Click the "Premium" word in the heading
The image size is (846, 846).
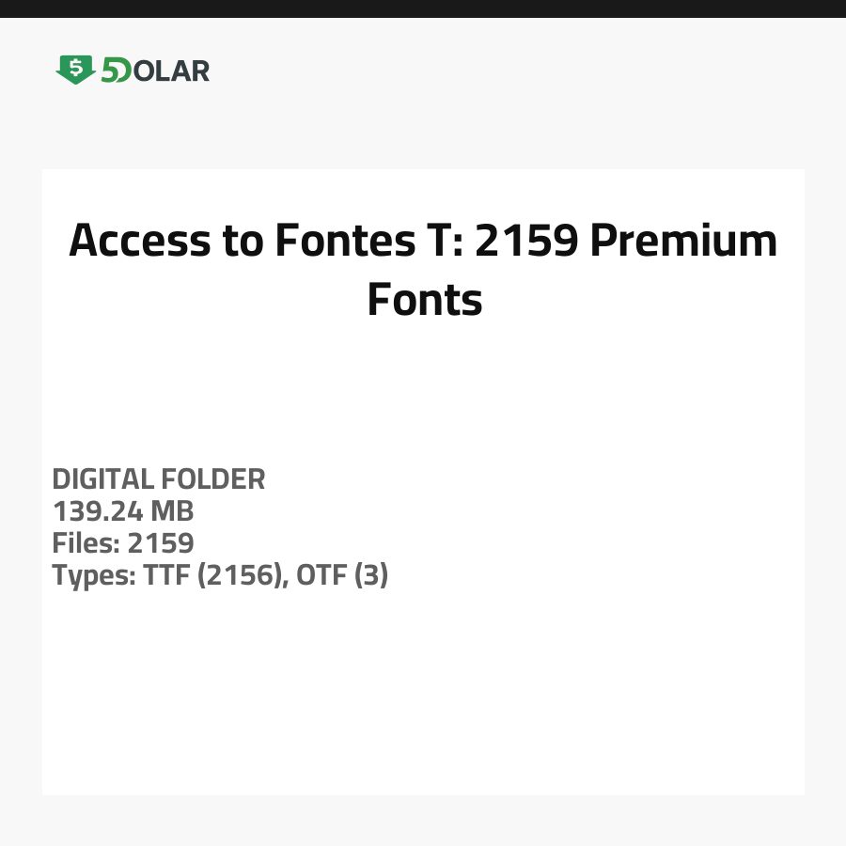pos(683,241)
